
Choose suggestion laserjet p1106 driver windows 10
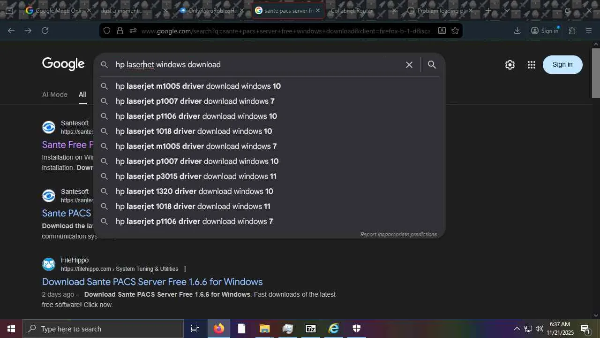pyautogui.click(x=270, y=116)
